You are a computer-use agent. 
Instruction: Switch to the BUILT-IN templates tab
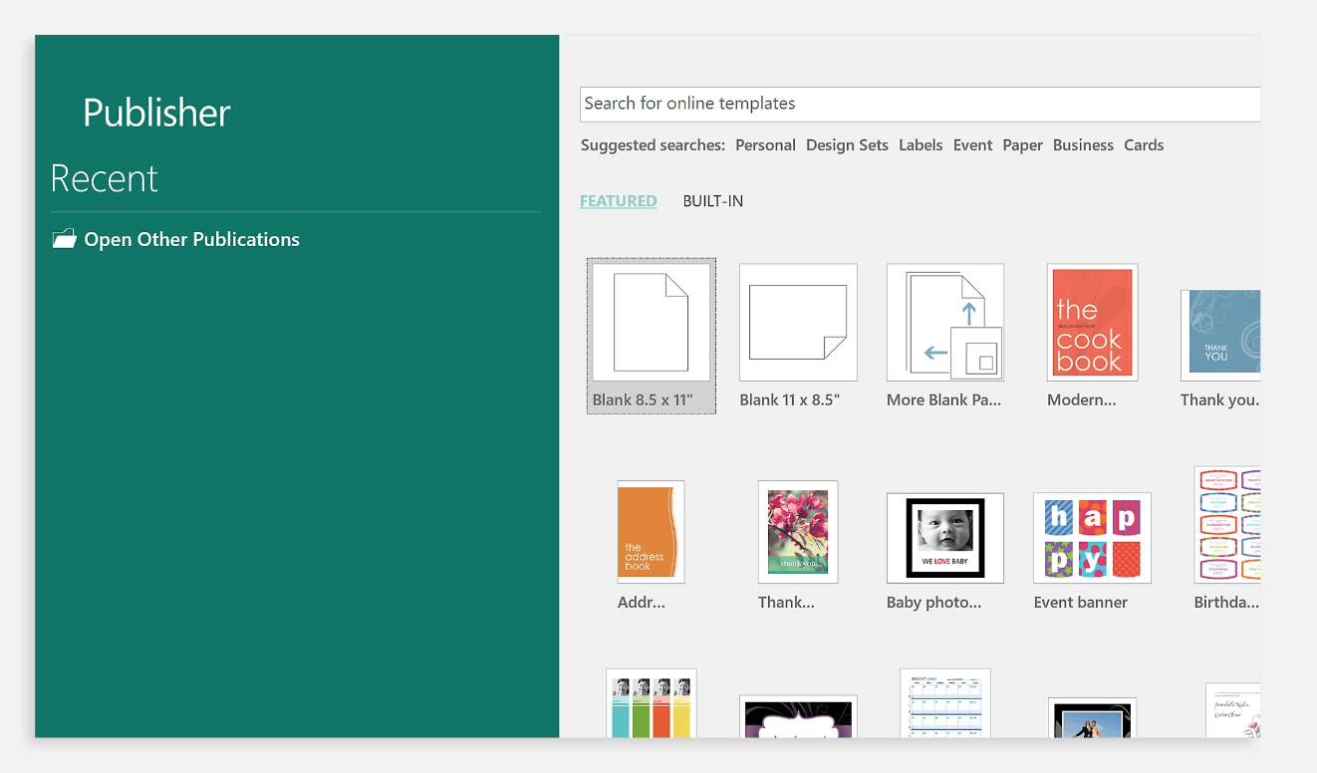[713, 201]
